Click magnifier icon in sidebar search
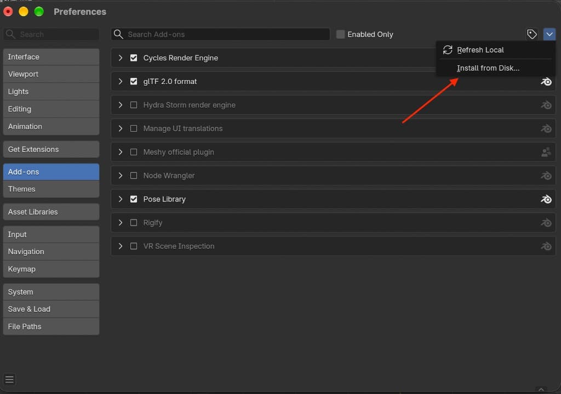The image size is (561, 394). click(x=10, y=34)
